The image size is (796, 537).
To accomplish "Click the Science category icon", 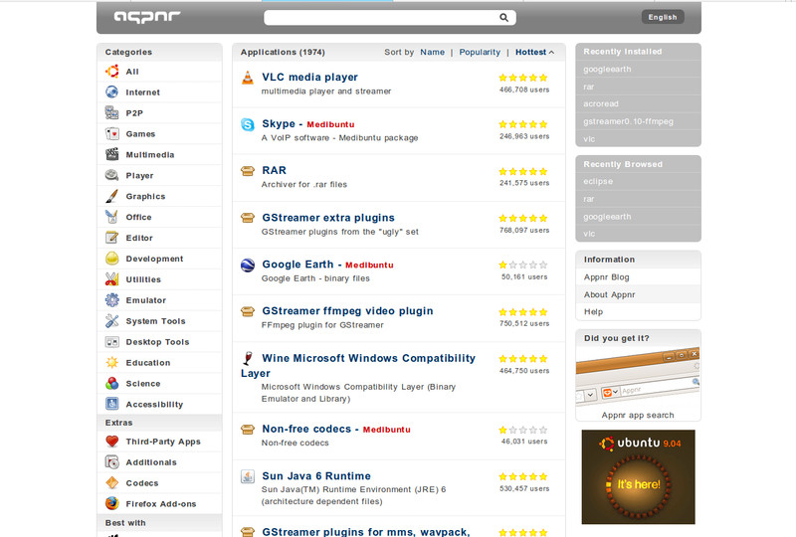I will point(111,383).
